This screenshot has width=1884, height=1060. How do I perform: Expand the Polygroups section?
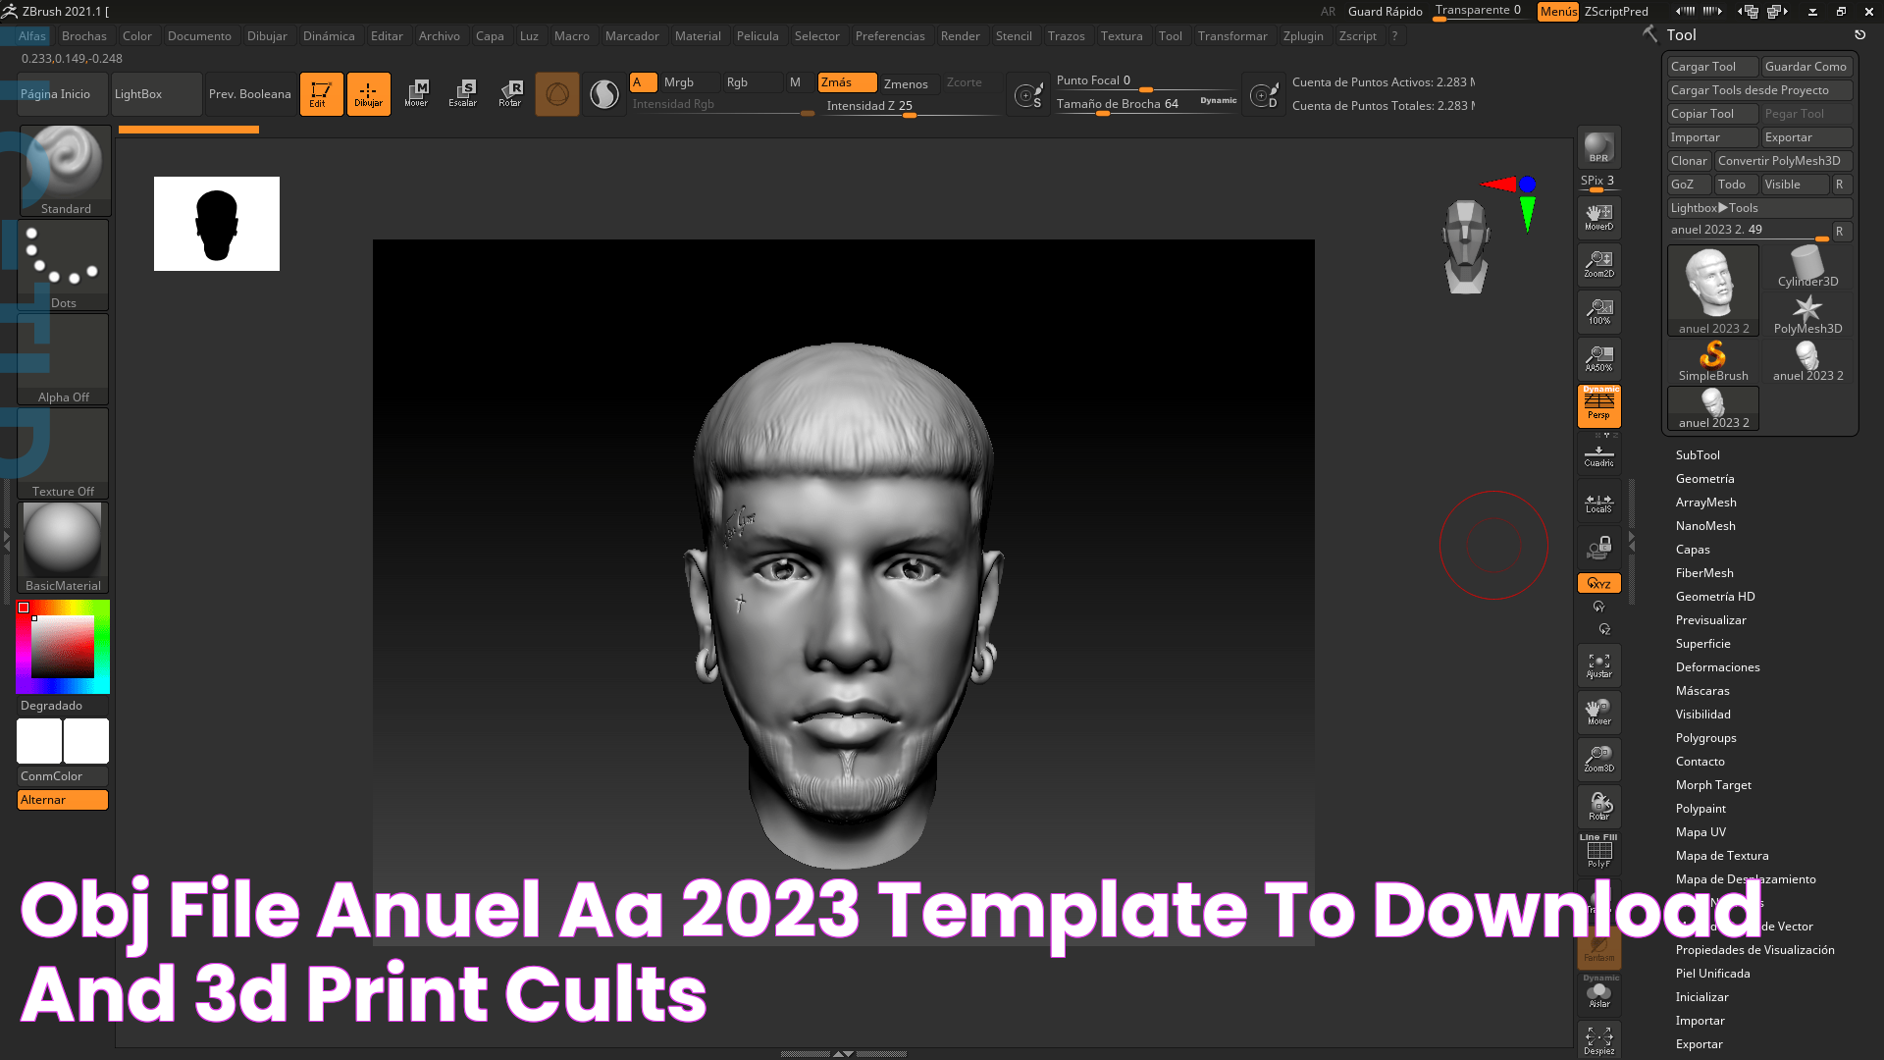tap(1705, 738)
